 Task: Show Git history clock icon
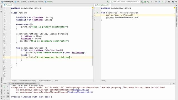[166, 2]
